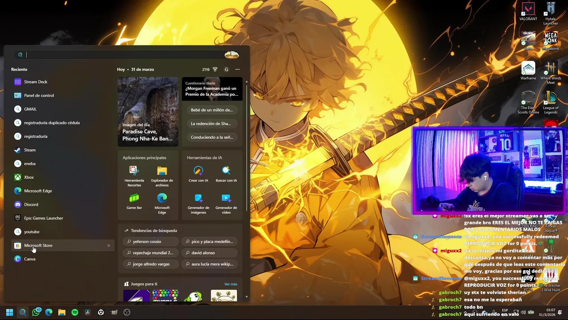
Task: Launch Steam from the recent list
Action: [62, 150]
